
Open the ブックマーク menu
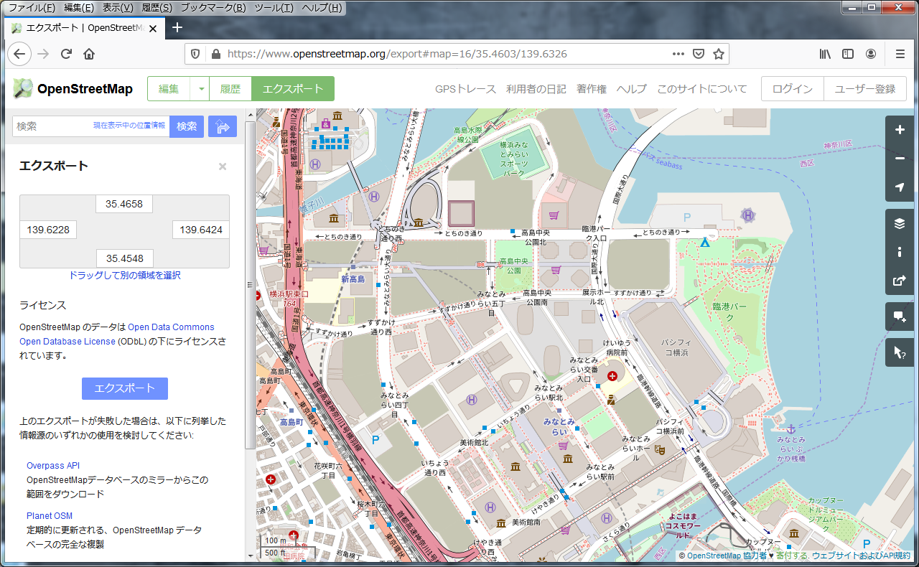point(213,8)
